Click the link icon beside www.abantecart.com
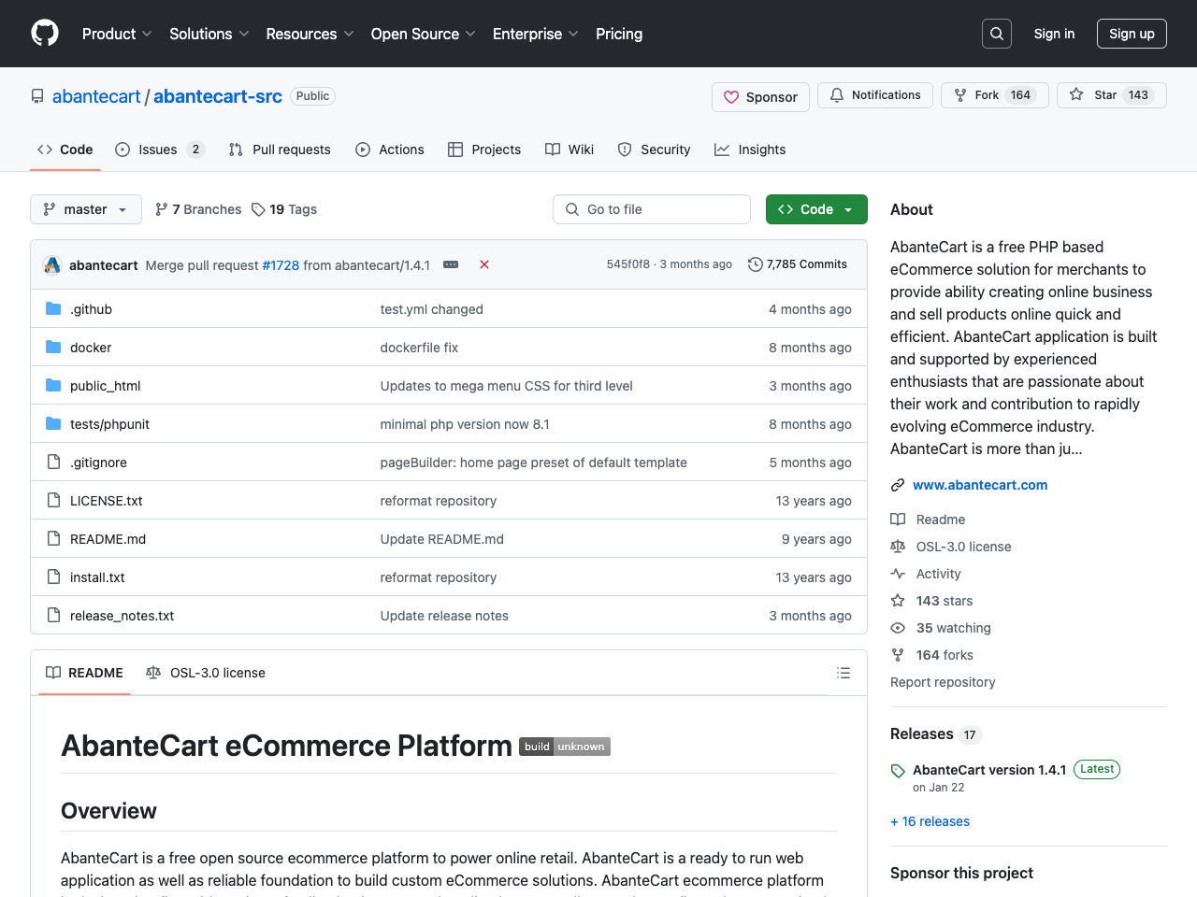Screen dimensions: 1197x897 coord(898,485)
